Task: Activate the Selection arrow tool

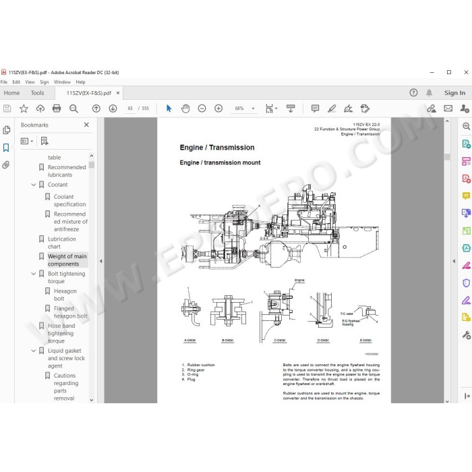Action: click(x=169, y=109)
